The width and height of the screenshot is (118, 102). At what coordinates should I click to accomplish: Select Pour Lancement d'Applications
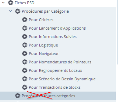57,28
